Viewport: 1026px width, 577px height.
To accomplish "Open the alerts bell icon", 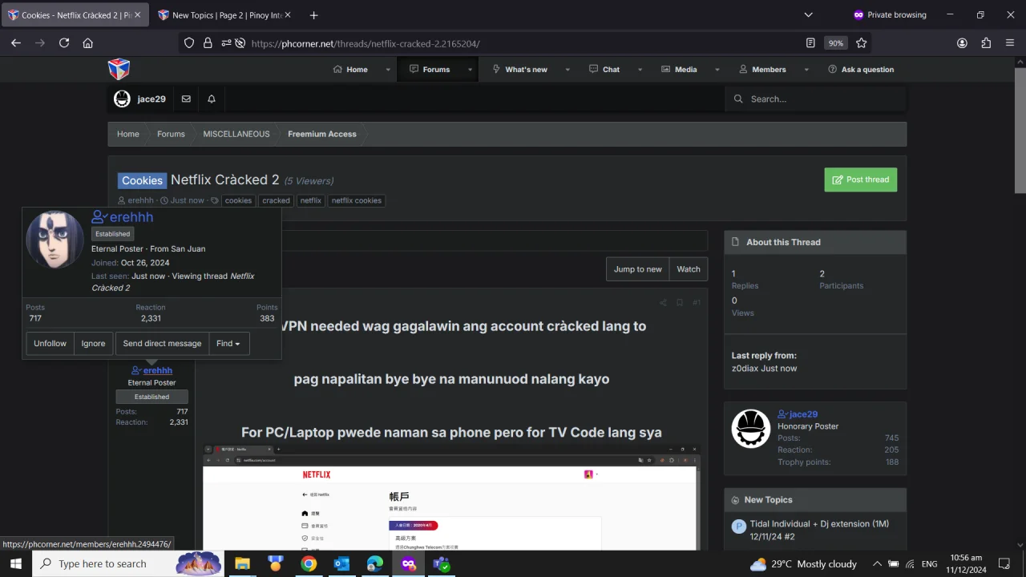I will point(212,99).
